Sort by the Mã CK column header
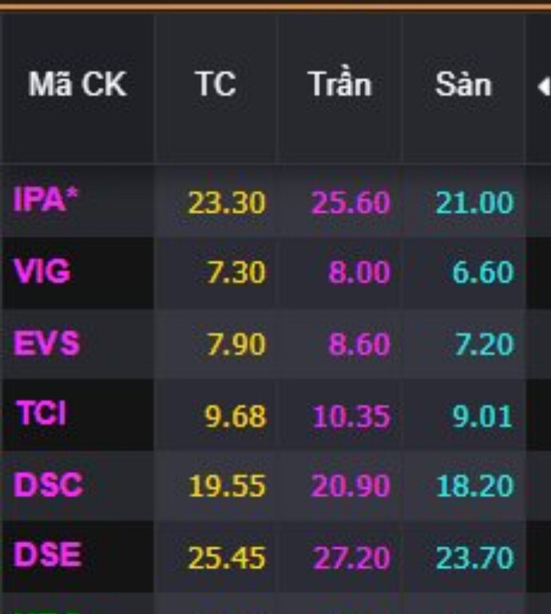This screenshot has width=551, height=614. tap(77, 85)
